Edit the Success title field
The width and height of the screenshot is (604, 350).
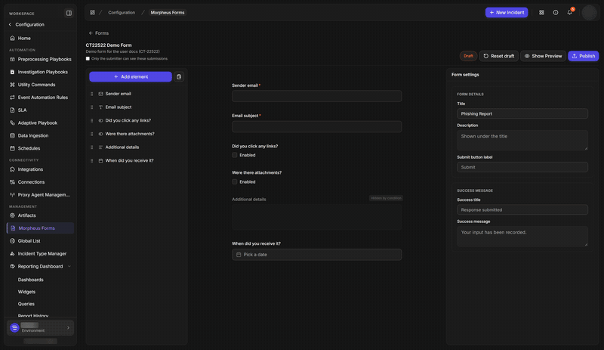coord(522,210)
